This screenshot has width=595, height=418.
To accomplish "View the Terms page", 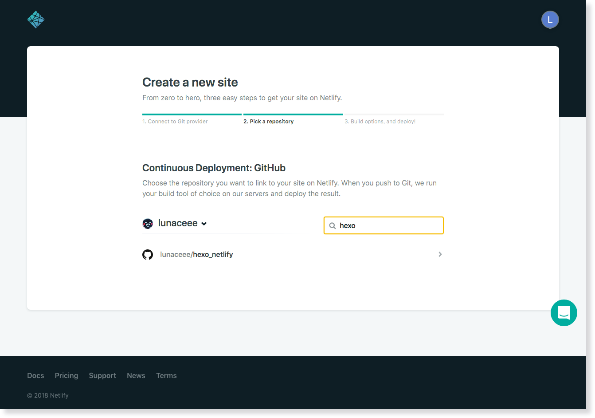I will pos(166,375).
